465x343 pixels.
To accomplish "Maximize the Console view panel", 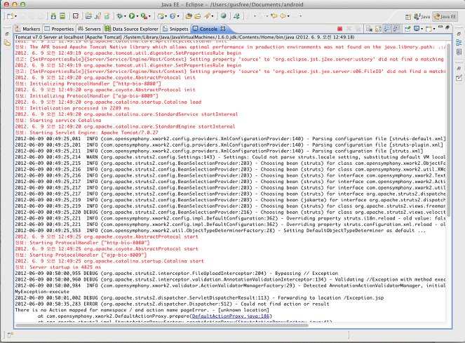I will pyautogui.click(x=447, y=27).
